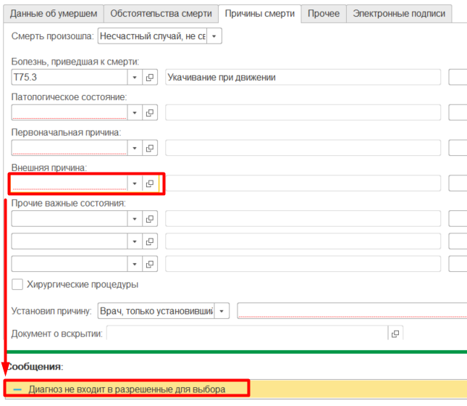The height and width of the screenshot is (406, 467).
Task: Open selection form icon for Болезнь, приведшая к смерти
Action: click(x=150, y=78)
